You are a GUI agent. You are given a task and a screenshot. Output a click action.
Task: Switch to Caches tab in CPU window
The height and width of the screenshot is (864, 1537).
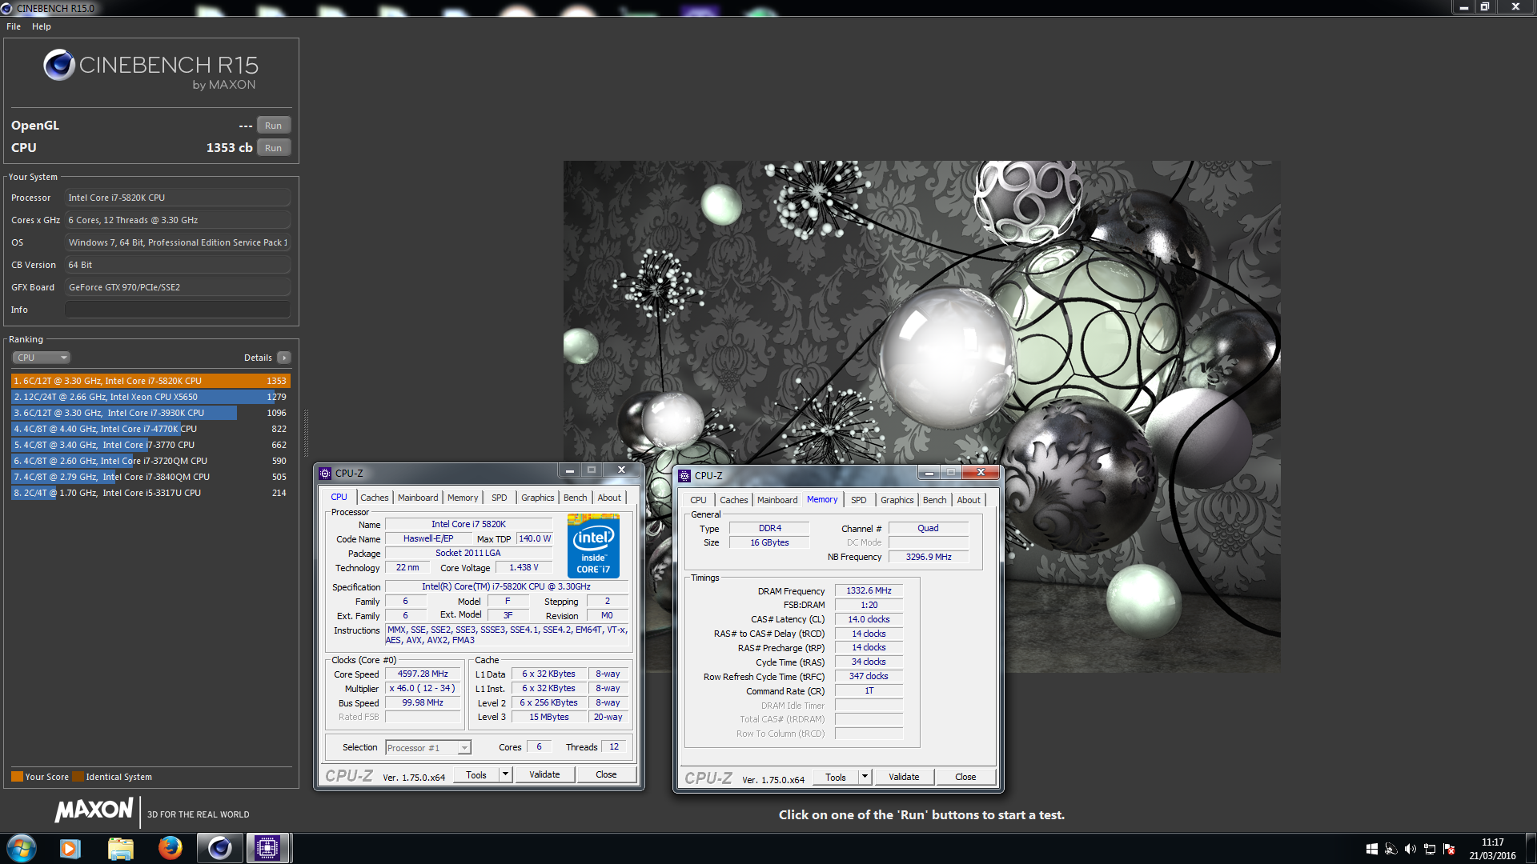coord(374,498)
